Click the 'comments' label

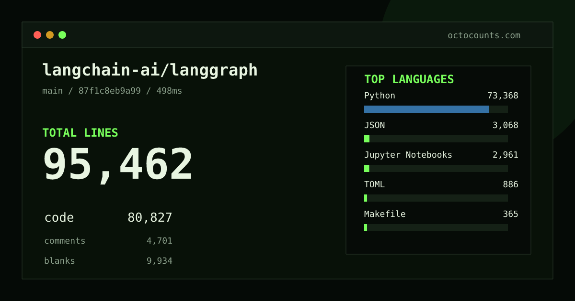[65, 241]
